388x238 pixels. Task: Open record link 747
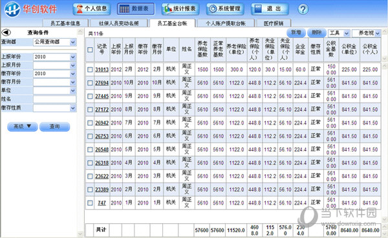(x=102, y=203)
